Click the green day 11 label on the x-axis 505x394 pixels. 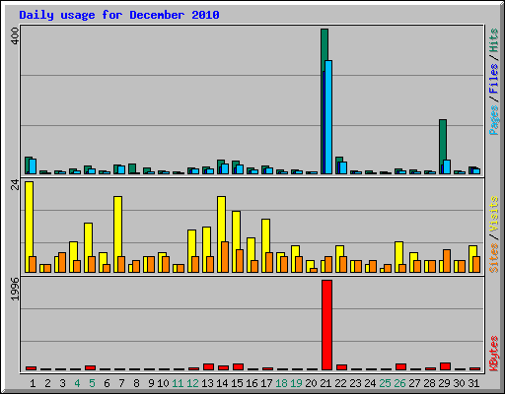(x=178, y=383)
